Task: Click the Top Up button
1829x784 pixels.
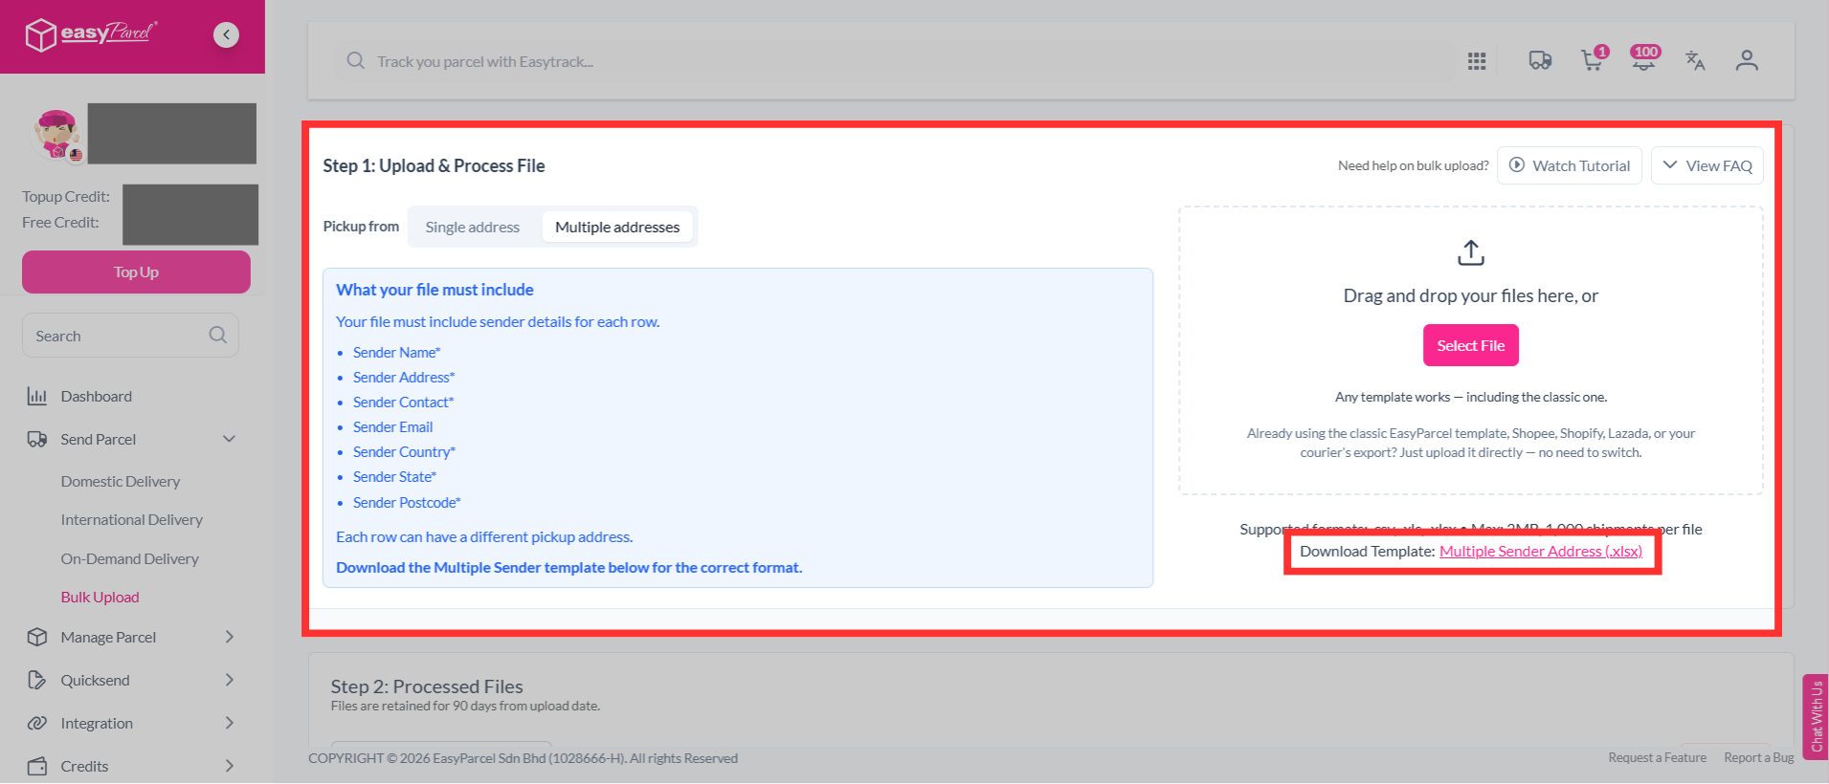Action: click(x=136, y=272)
